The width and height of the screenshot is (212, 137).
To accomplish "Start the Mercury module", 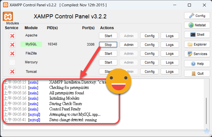I will [x=108, y=62].
